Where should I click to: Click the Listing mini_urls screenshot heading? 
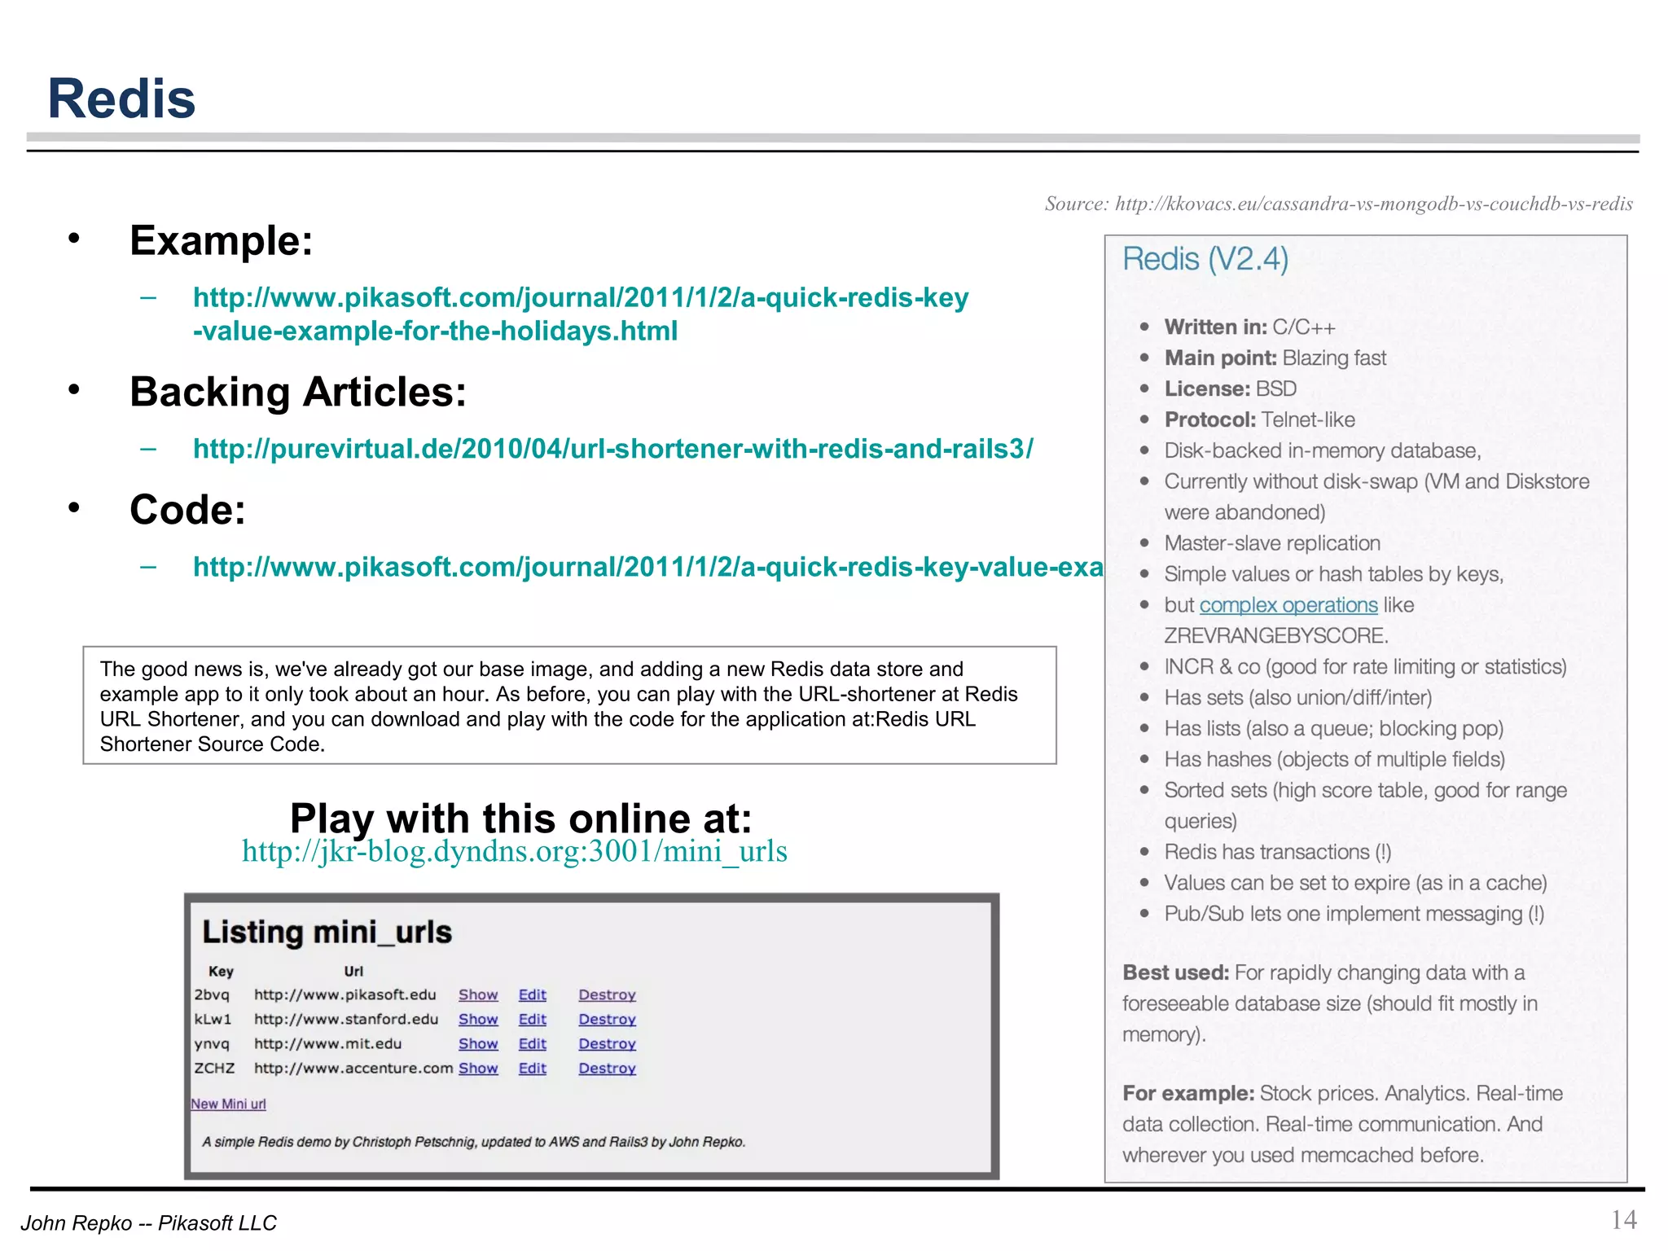click(x=327, y=932)
